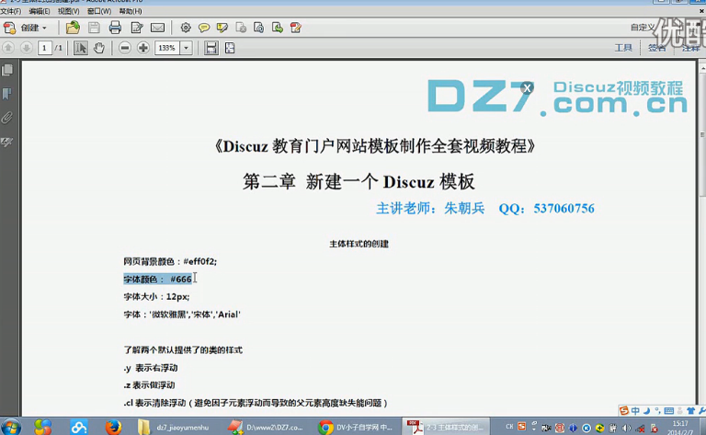
Task: Open the 创建 (Create) dropdown
Action: click(26, 28)
